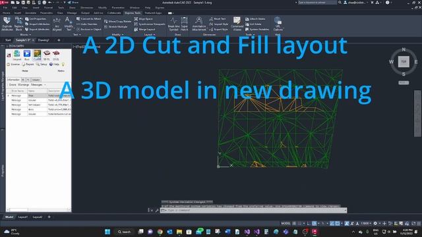Click the new drawing plus tab button

59,40
